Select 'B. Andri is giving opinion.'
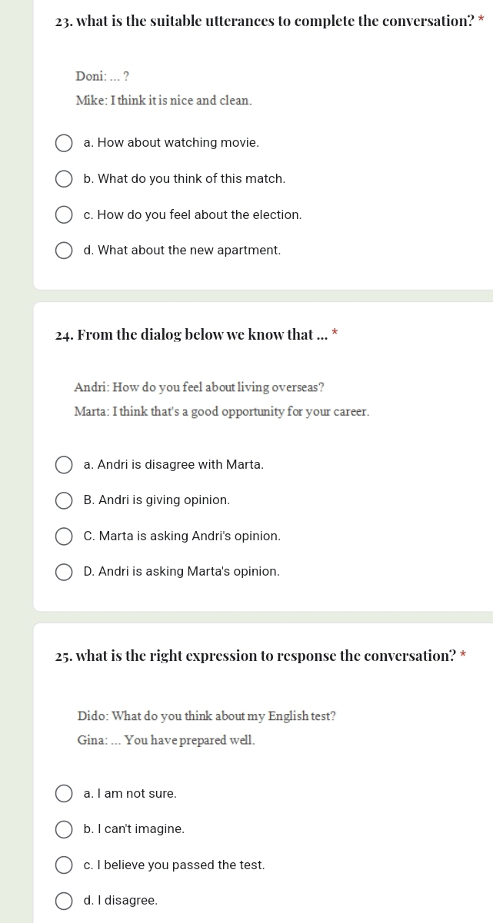The width and height of the screenshot is (493, 923). point(65,500)
